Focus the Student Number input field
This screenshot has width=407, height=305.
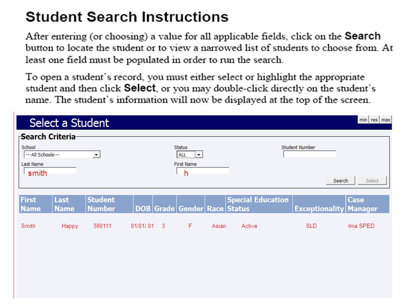pos(309,154)
